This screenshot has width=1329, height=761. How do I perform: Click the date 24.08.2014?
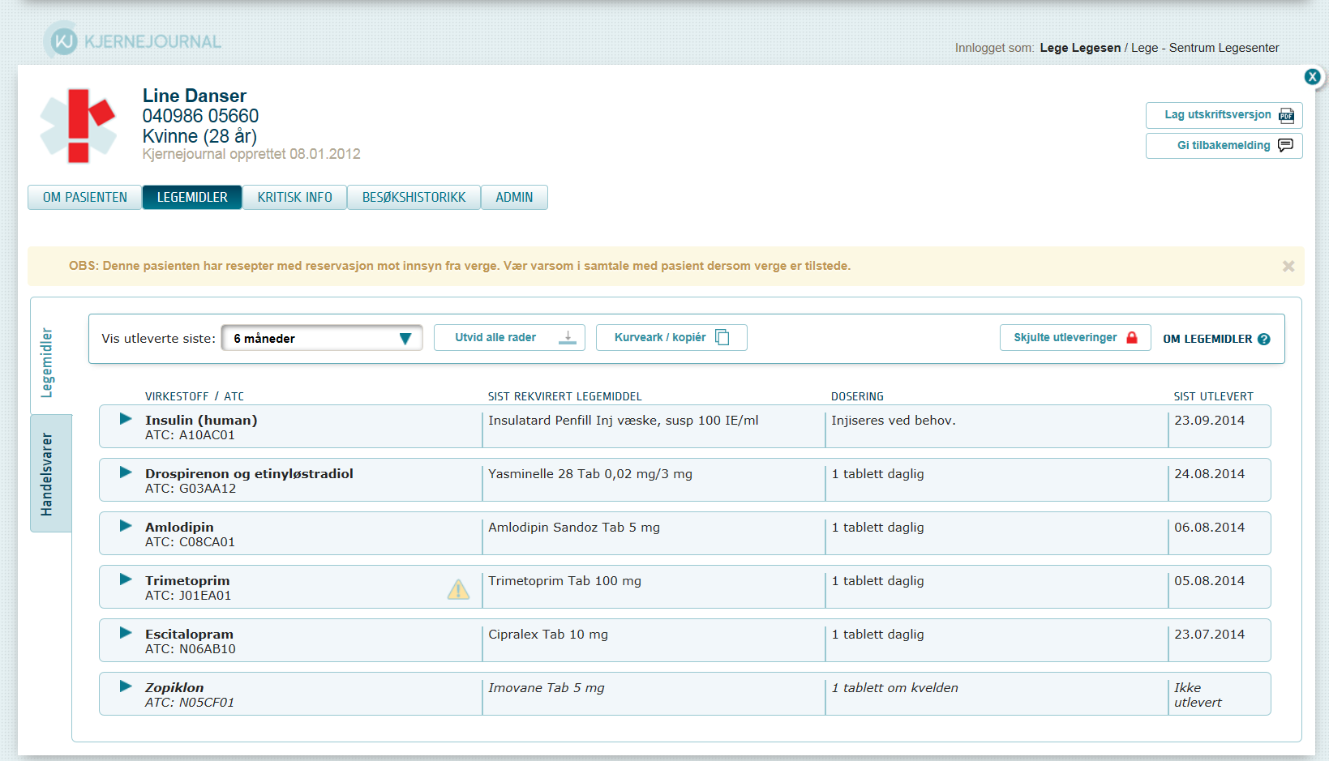click(1209, 474)
